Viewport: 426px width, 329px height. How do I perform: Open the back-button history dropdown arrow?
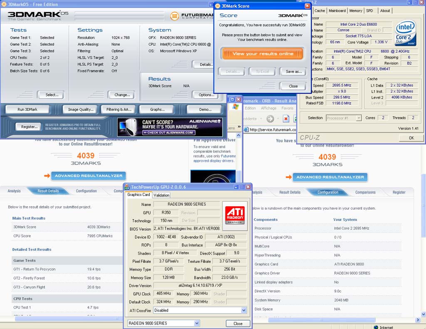coord(261,119)
